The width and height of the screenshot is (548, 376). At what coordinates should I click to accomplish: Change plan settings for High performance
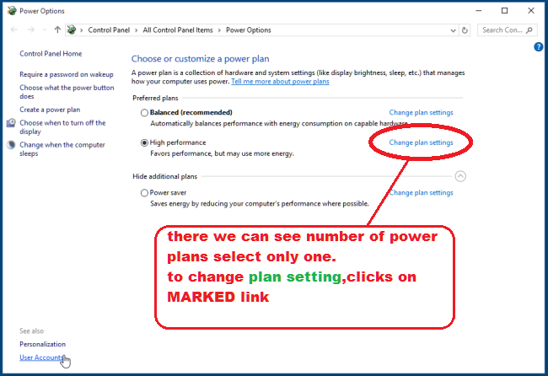tap(422, 142)
